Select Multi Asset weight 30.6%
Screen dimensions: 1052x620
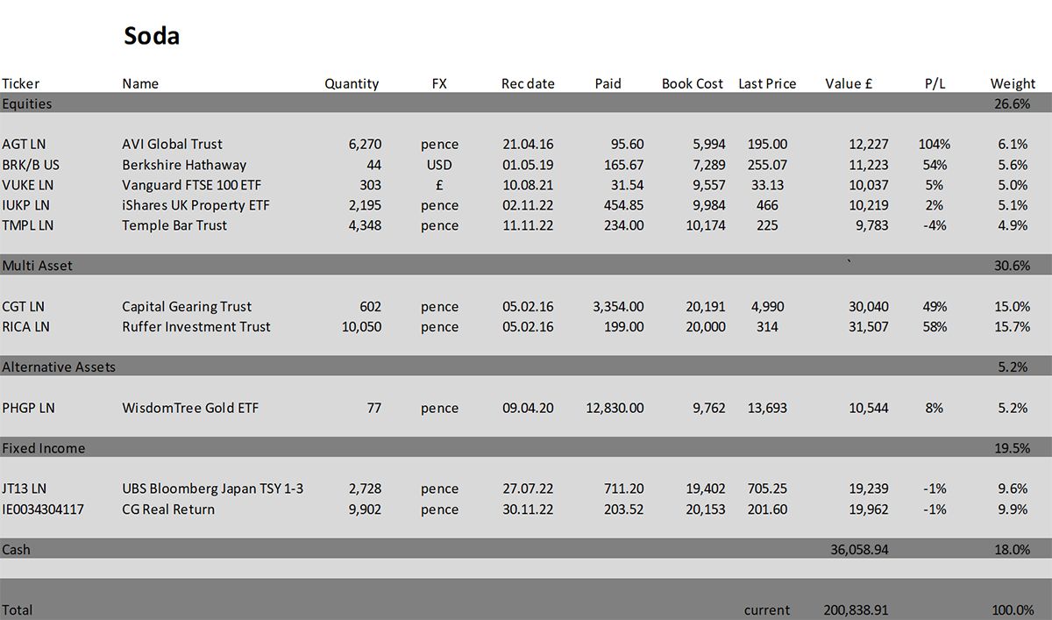pyautogui.click(x=1012, y=266)
